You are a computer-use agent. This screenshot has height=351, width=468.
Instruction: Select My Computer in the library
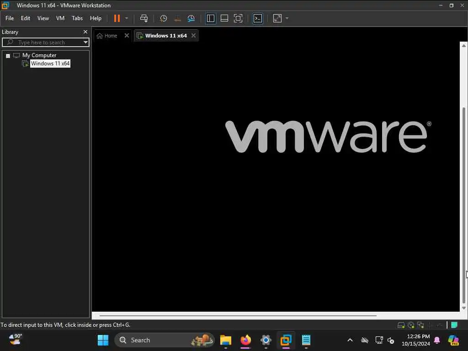[x=39, y=55]
